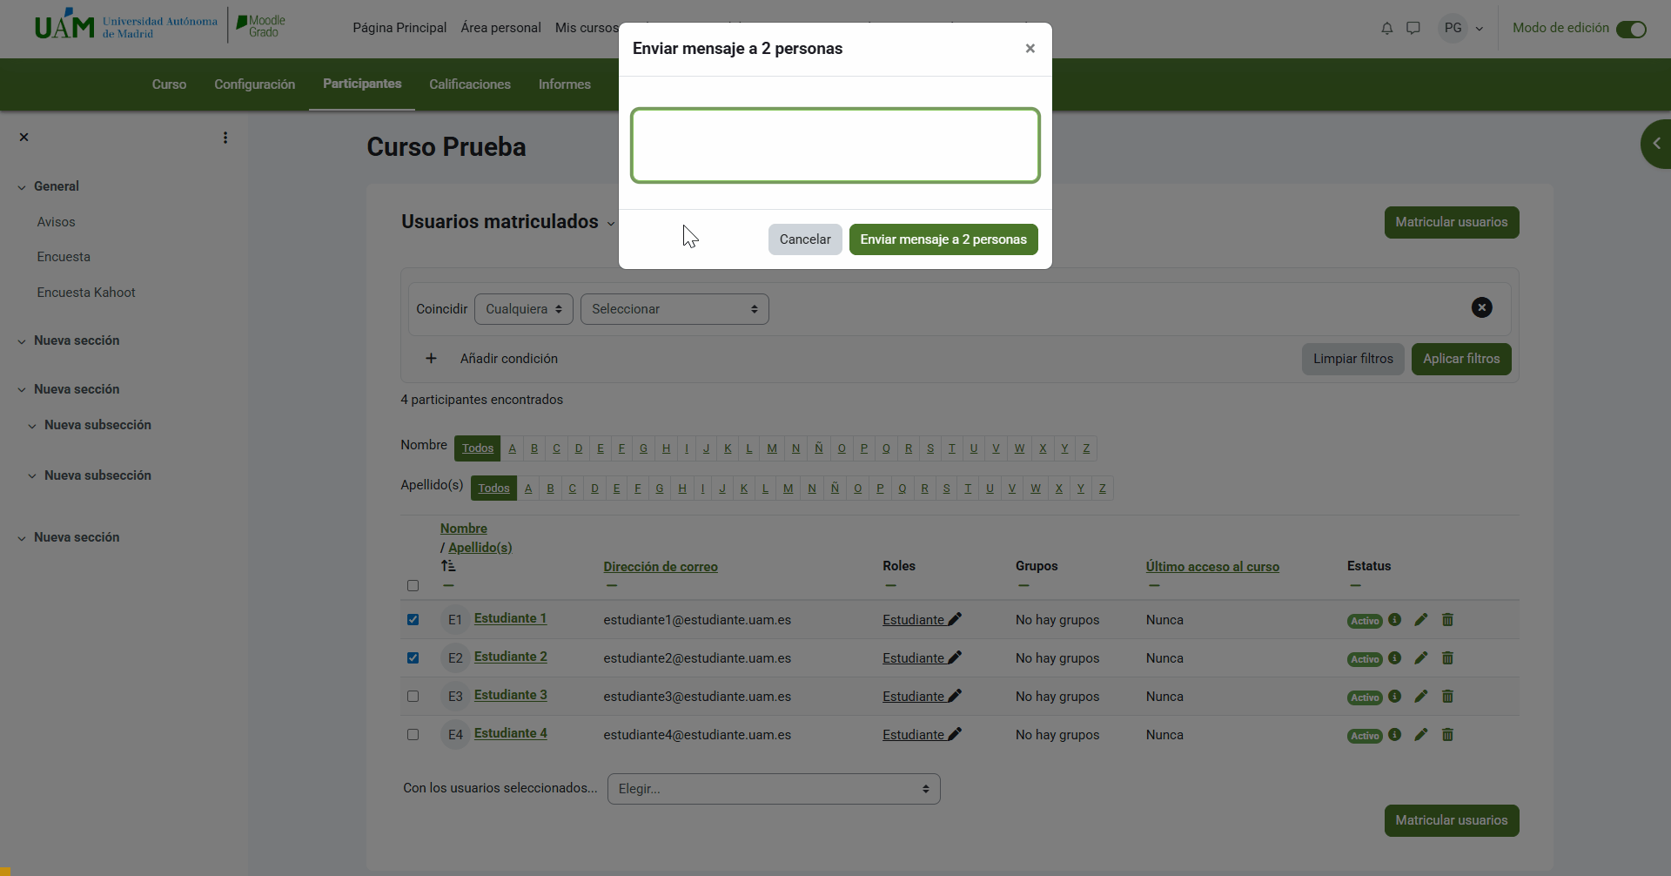Viewport: 1671px width, 876px height.
Task: Click Enviar mensaje a 2 personas button
Action: pos(943,239)
